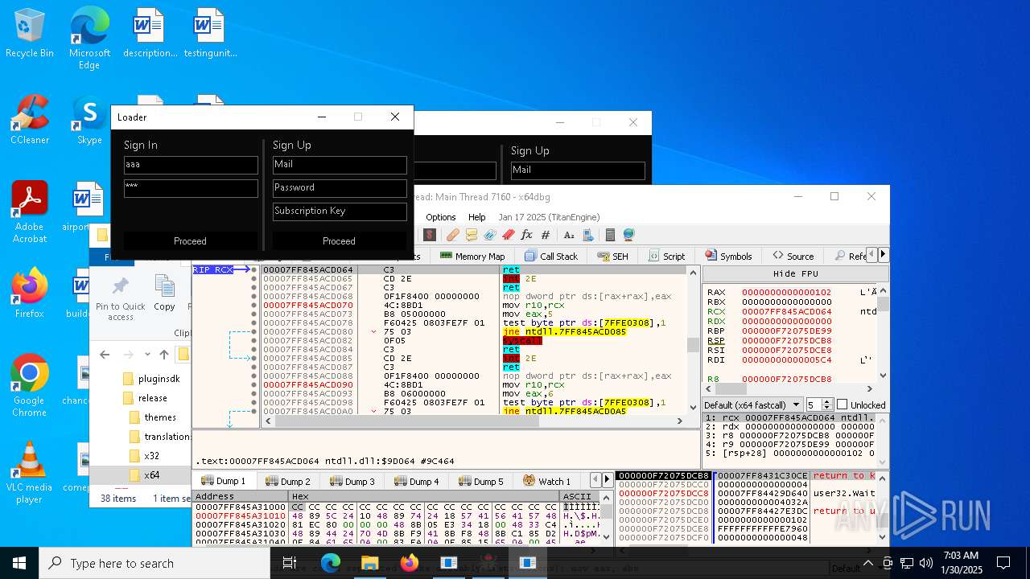Open the Recycle Bin desktop icon
1030x579 pixels.
point(30,34)
